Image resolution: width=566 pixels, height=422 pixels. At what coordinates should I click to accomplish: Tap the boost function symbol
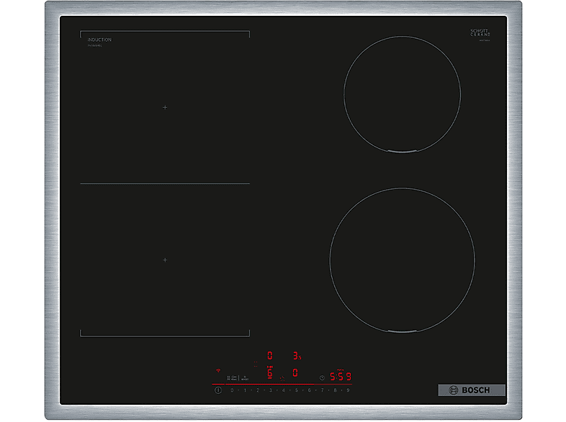tap(245, 378)
